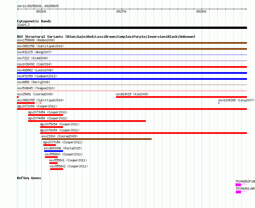The width and height of the screenshot is (255, 208).
Task: Click the red nsv819015 loss bar
Action: [x=181, y=97]
